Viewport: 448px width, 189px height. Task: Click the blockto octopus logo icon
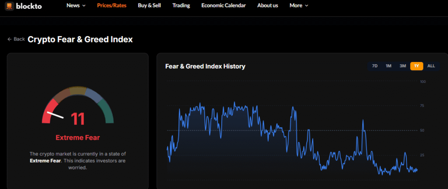[9, 6]
